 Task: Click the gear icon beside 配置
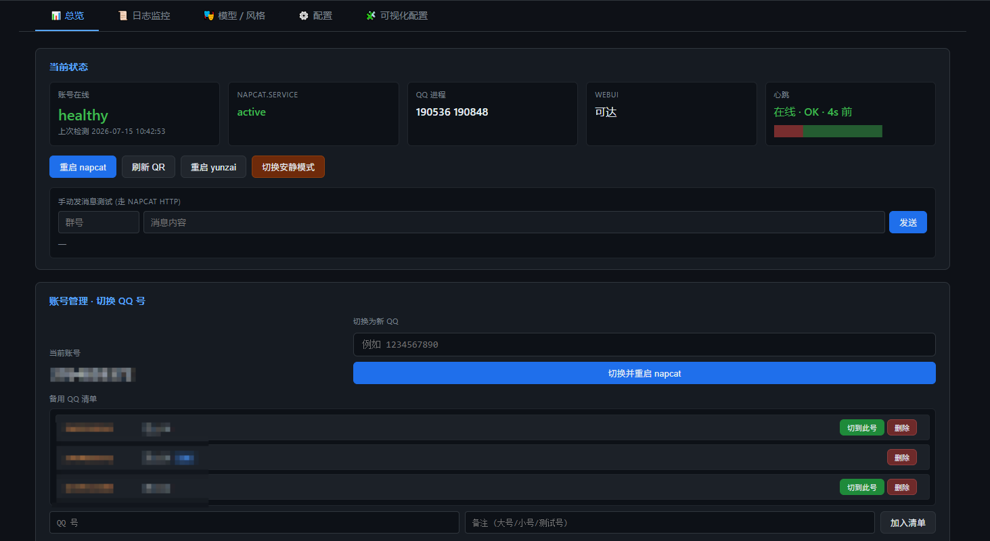coord(304,16)
